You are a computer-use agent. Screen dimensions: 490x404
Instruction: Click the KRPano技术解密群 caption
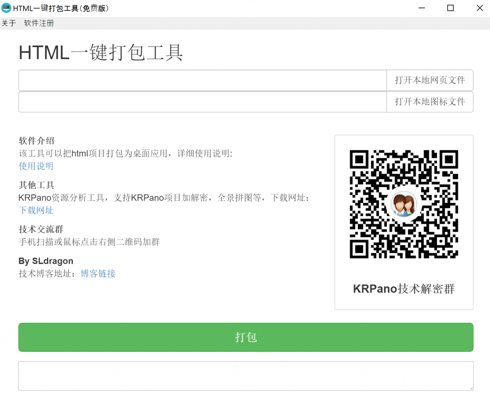point(404,289)
